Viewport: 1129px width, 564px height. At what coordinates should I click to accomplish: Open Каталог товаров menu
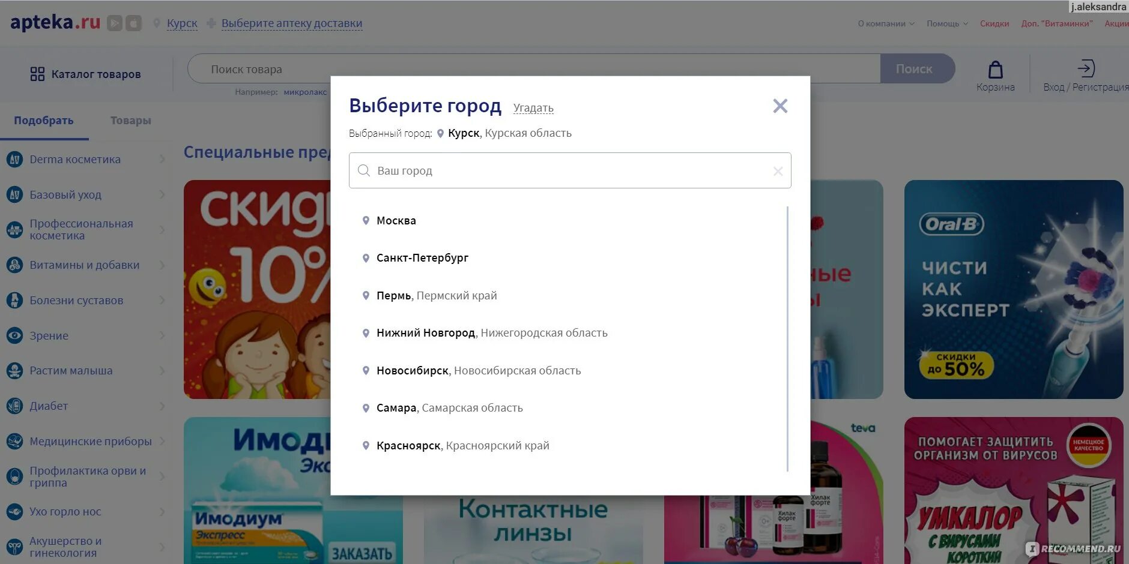pos(86,74)
